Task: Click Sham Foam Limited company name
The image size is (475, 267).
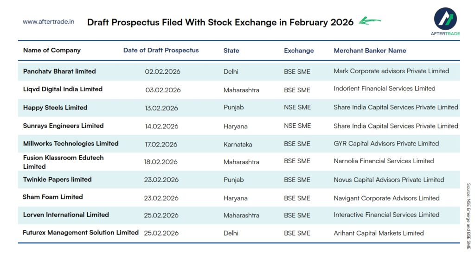Action: [x=53, y=197]
